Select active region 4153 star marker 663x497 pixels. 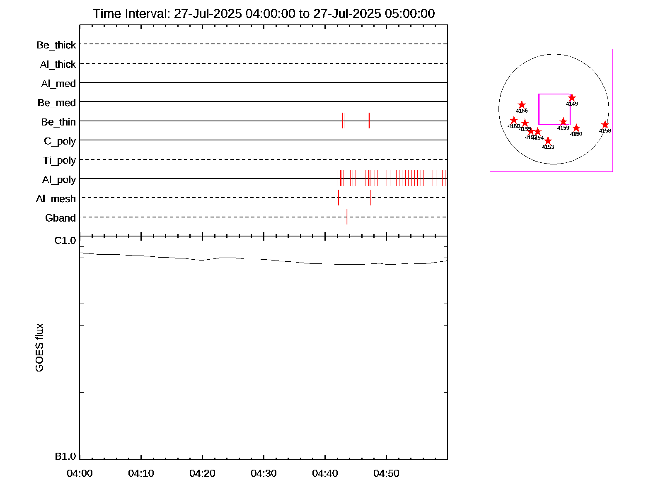click(x=548, y=141)
